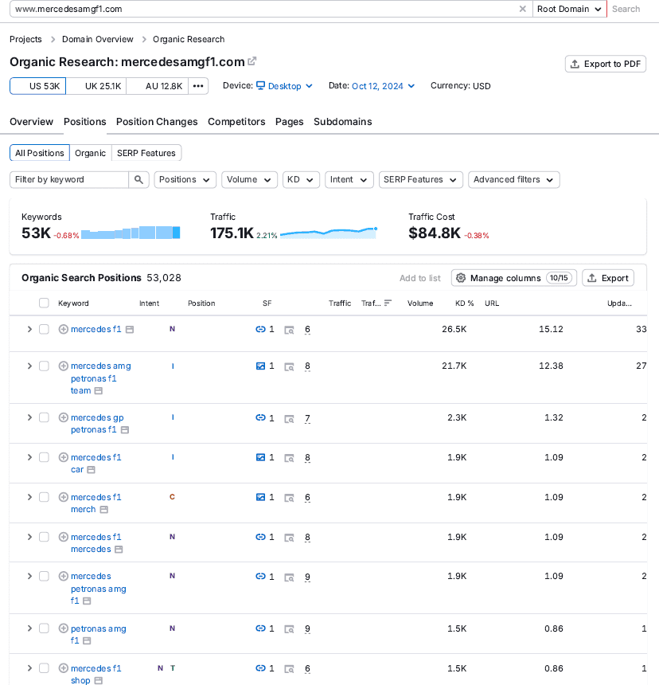Click the Filter by keyword input
This screenshot has width=659, height=685.
(x=69, y=179)
